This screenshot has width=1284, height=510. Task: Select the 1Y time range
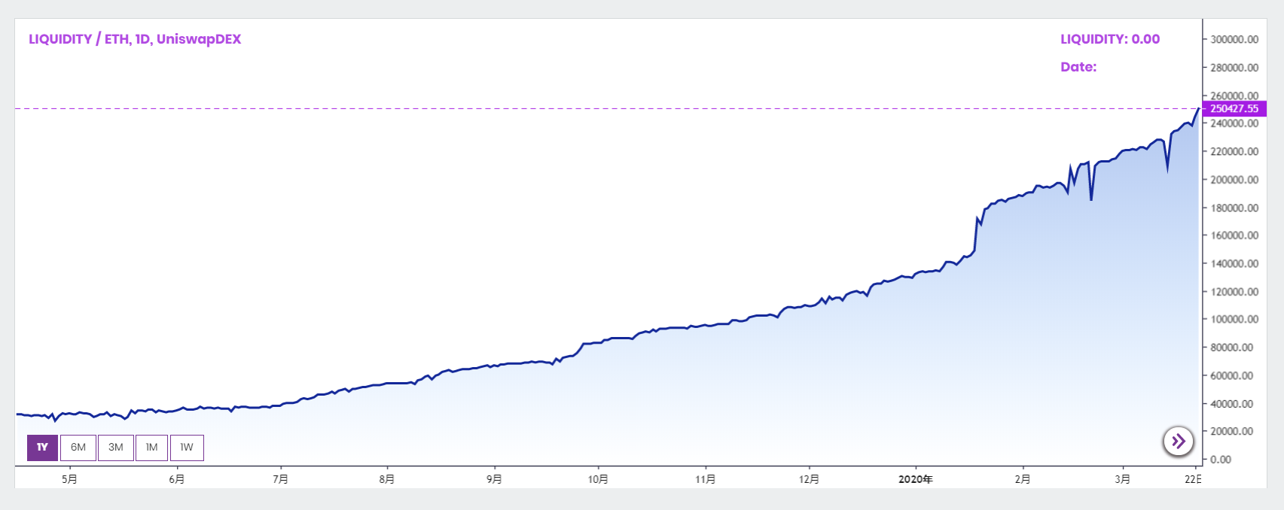[x=42, y=448]
